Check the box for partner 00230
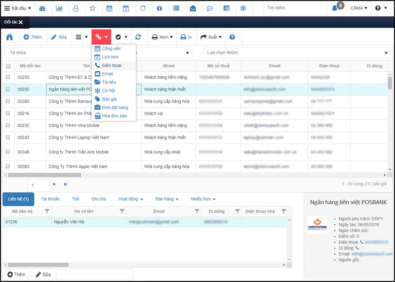This screenshot has height=282, width=395. point(8,125)
